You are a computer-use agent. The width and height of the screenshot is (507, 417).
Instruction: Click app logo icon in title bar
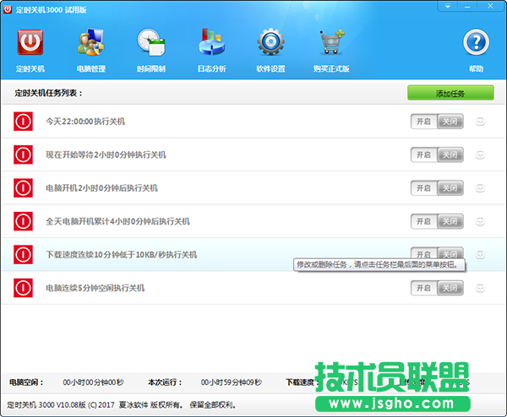[8, 9]
